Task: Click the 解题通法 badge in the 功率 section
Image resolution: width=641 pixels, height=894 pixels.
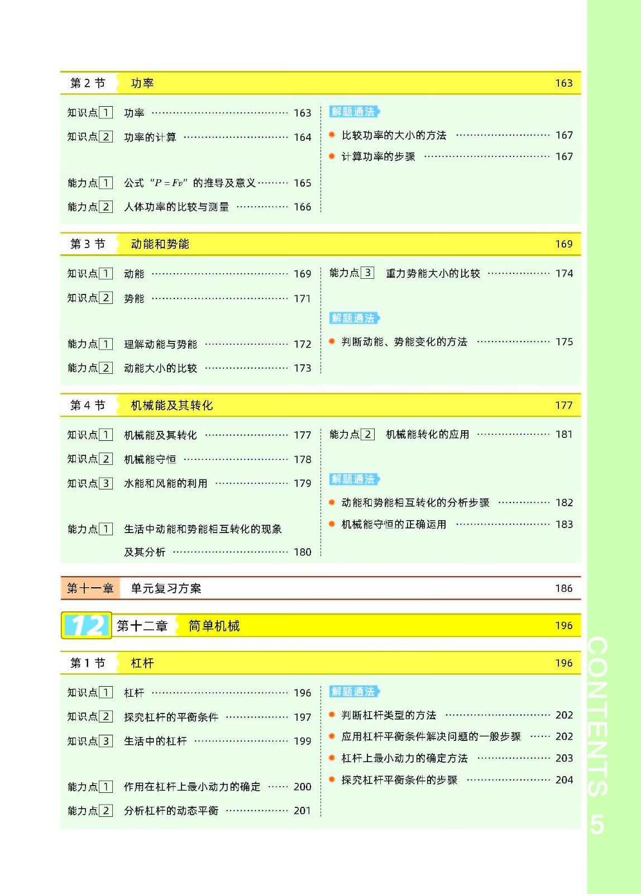Action: point(353,112)
